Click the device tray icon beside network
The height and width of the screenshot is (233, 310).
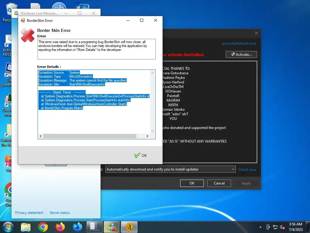(x=268, y=227)
